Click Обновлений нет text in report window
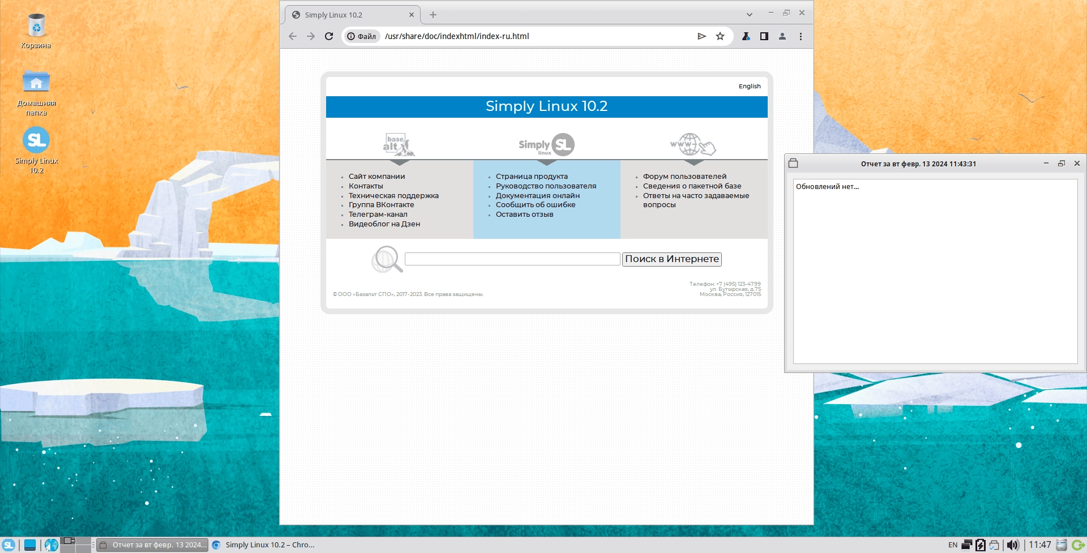The image size is (1087, 553). [827, 187]
